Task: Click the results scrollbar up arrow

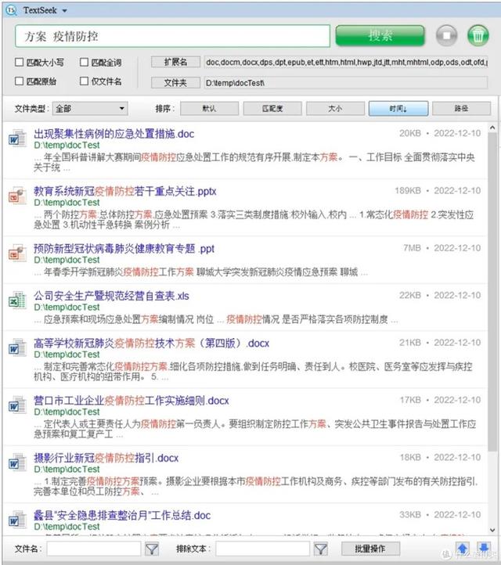Action: click(x=492, y=128)
